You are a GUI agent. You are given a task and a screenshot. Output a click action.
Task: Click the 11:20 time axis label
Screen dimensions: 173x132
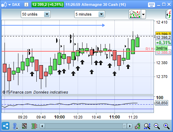133,117
